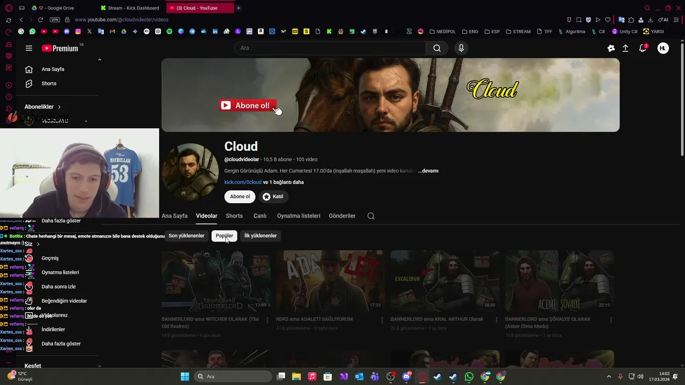Search within the Cloud channel

click(x=371, y=216)
